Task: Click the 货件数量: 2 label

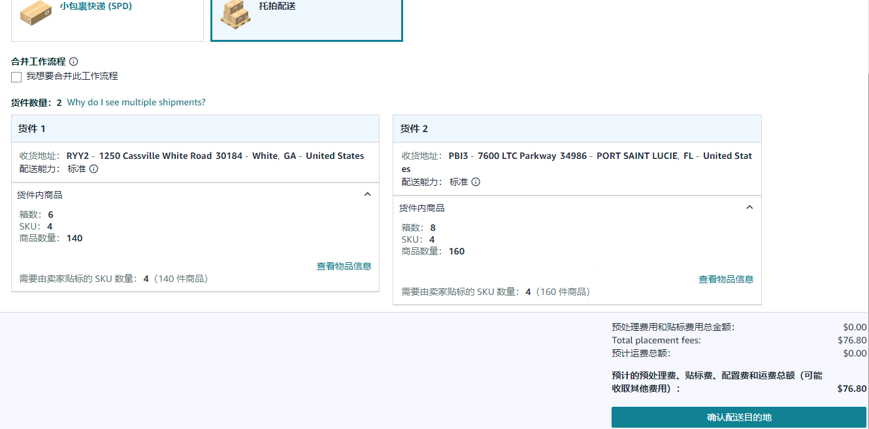Action: pyautogui.click(x=37, y=103)
